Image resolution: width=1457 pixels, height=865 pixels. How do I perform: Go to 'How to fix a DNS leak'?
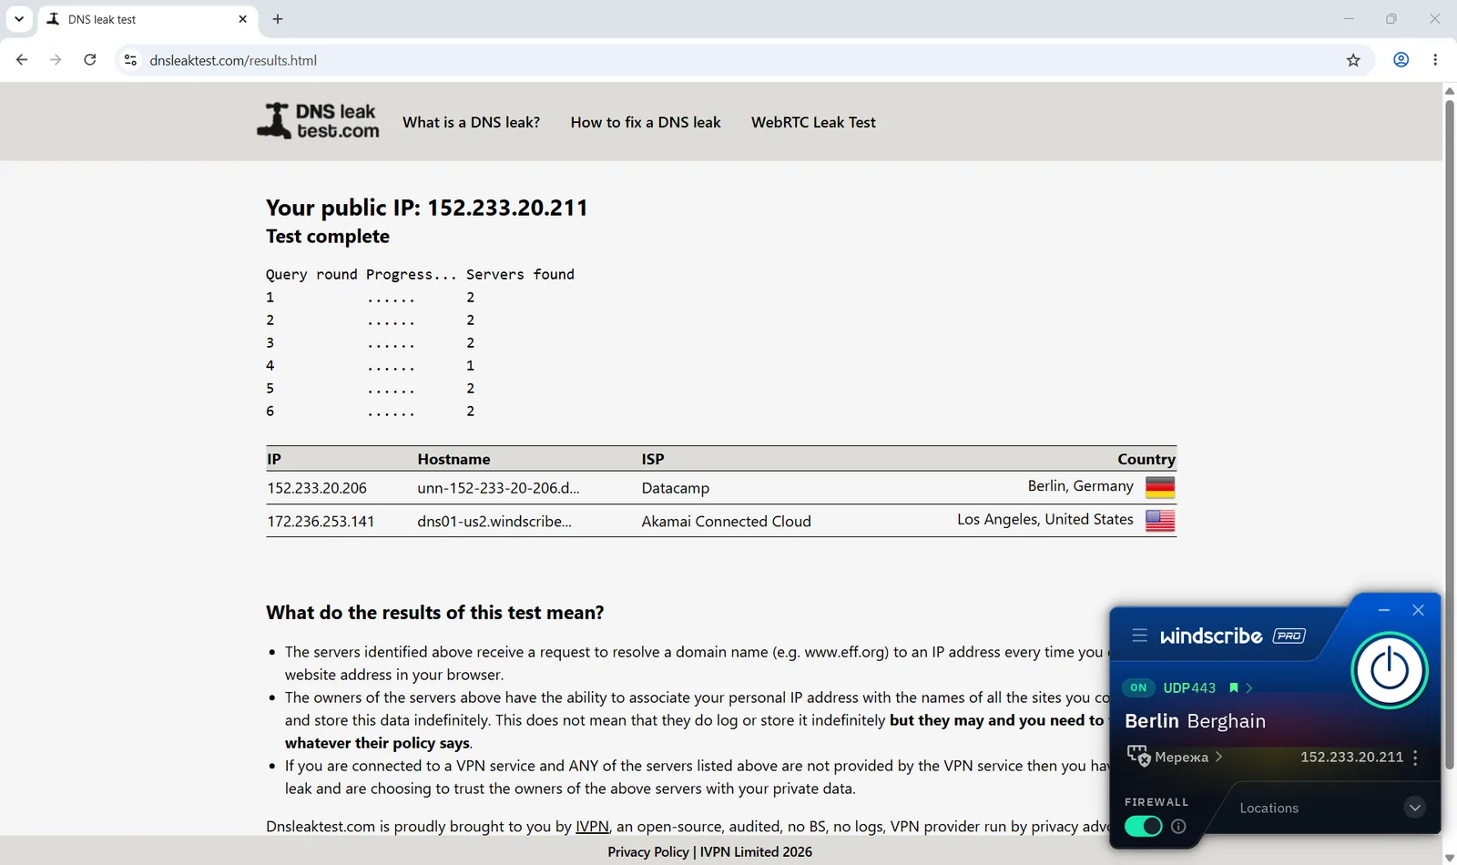[x=646, y=122]
